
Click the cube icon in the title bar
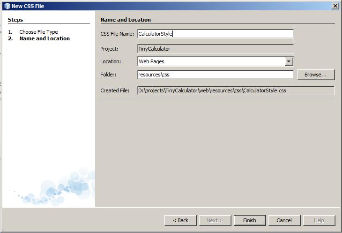pyautogui.click(x=7, y=6)
